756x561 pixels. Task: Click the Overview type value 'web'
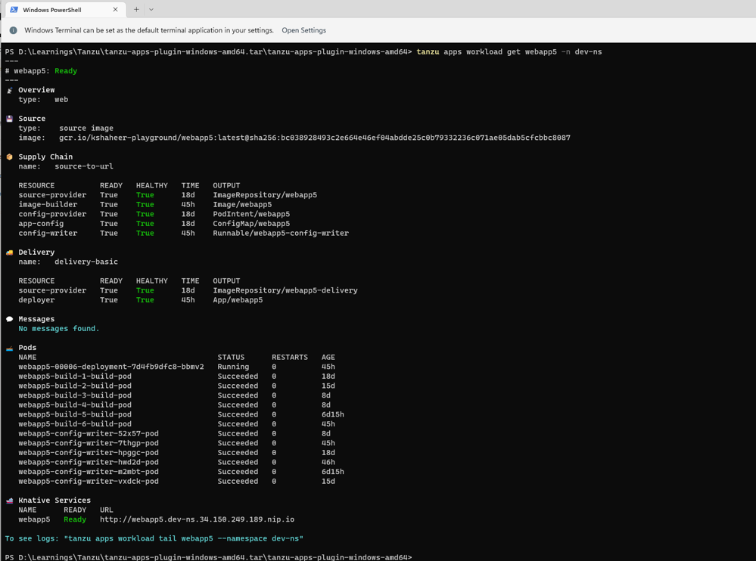(61, 100)
